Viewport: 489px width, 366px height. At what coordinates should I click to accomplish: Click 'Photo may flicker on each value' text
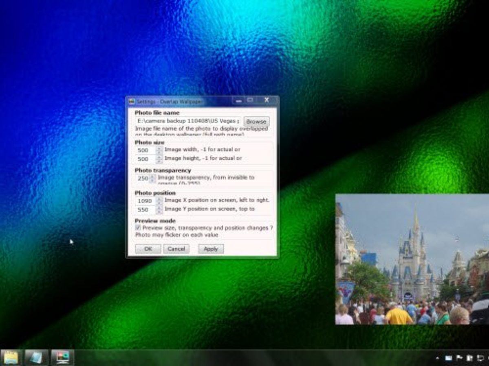coord(177,235)
